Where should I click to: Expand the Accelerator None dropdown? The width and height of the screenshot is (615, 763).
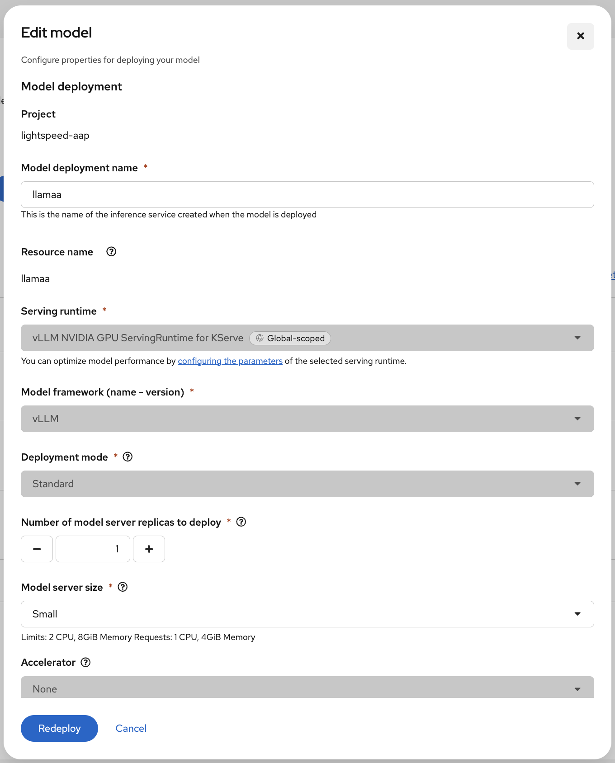tap(307, 688)
